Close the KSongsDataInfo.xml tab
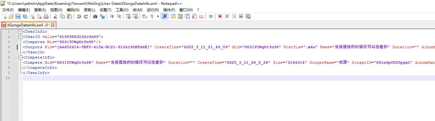This screenshot has width=435, height=121. [x=52, y=25]
